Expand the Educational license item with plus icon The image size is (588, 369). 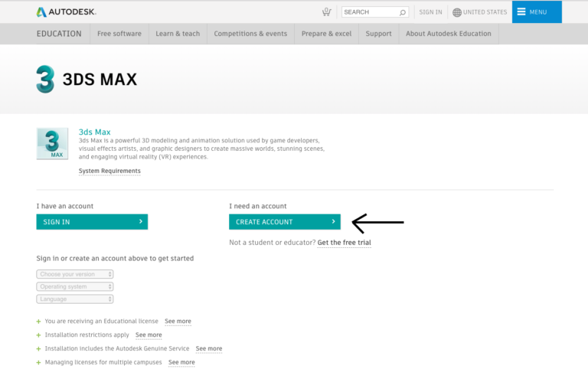pos(38,322)
